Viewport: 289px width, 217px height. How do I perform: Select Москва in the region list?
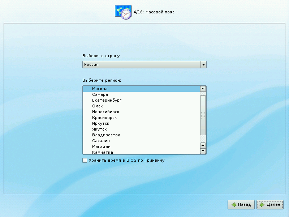click(100, 89)
